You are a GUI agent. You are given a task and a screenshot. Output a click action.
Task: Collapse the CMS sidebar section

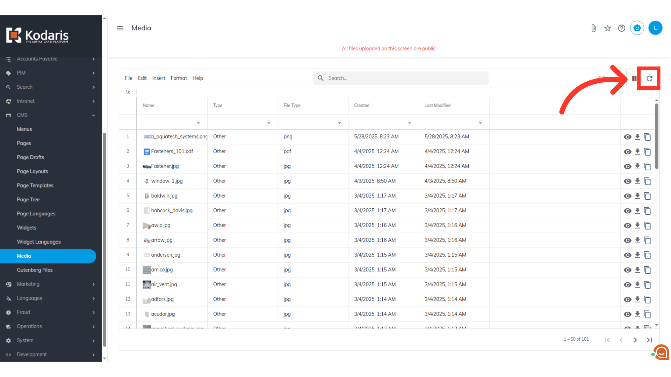click(x=50, y=115)
